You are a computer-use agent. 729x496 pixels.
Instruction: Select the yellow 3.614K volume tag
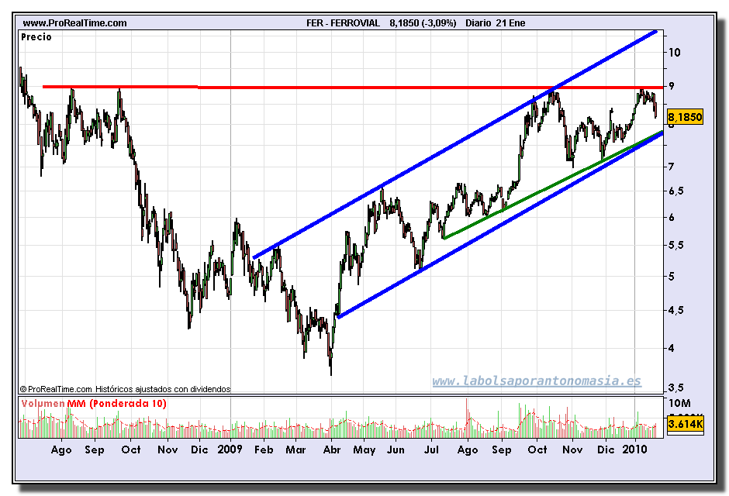685,424
